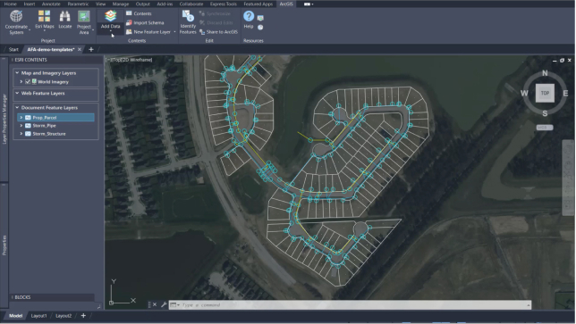Click the ESRI CONTENTS panel title
The width and height of the screenshot is (576, 324).
(x=30, y=60)
